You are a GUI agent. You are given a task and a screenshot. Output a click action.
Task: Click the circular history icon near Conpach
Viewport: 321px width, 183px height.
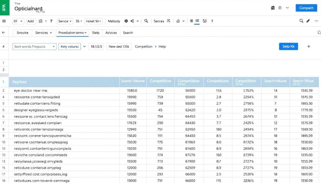coord(280,8)
